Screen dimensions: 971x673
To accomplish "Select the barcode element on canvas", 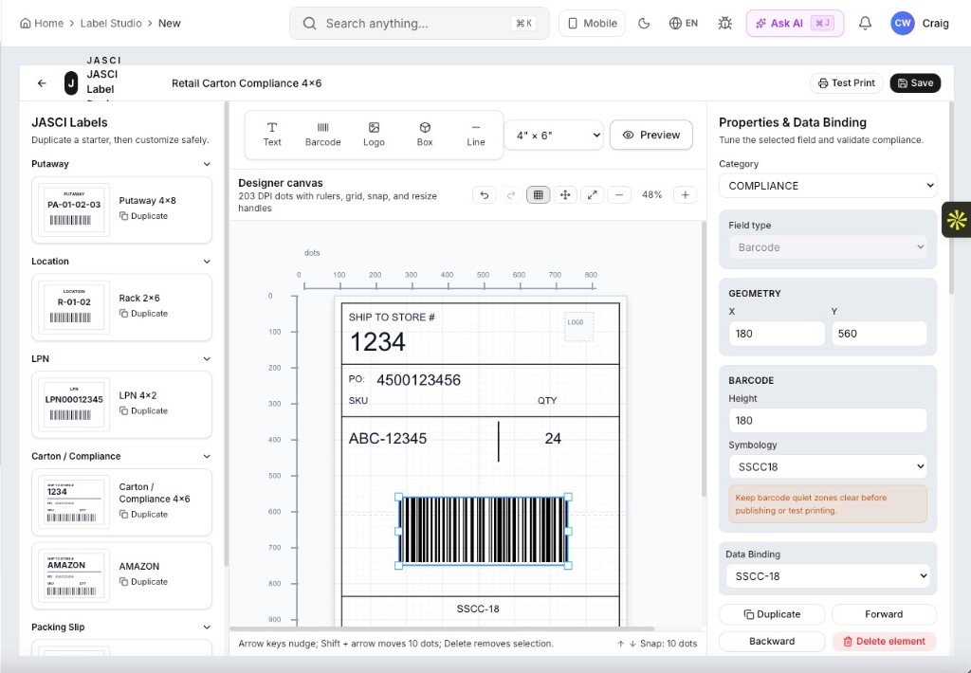I will point(483,531).
